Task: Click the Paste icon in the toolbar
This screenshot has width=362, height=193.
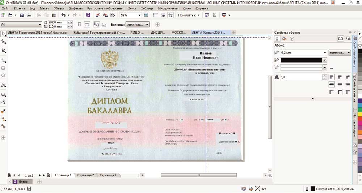Action: (54, 15)
